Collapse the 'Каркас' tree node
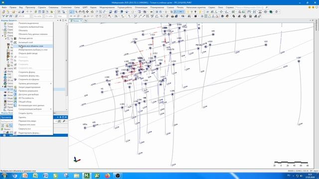The image size is (319, 179). tap(3, 86)
